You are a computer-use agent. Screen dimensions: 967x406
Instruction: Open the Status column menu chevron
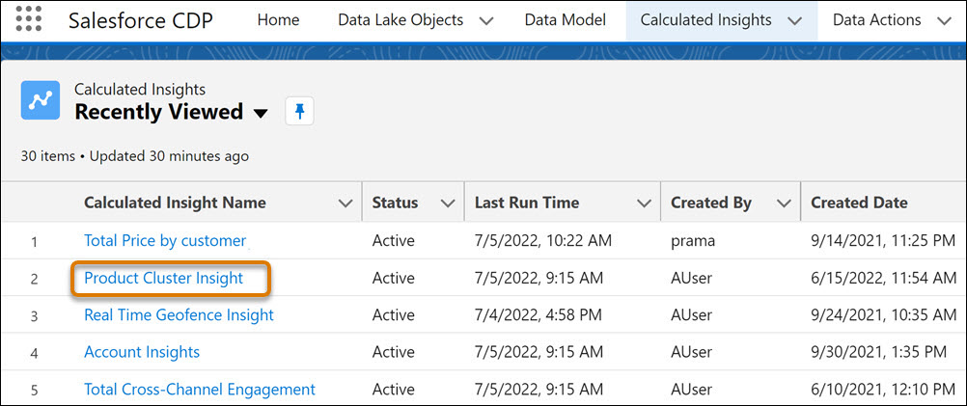449,203
